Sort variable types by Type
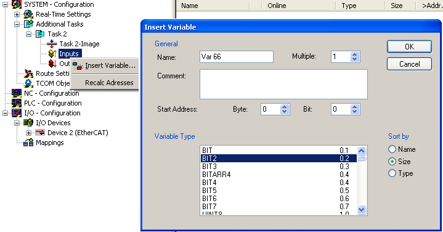The image size is (443, 232). [392, 173]
